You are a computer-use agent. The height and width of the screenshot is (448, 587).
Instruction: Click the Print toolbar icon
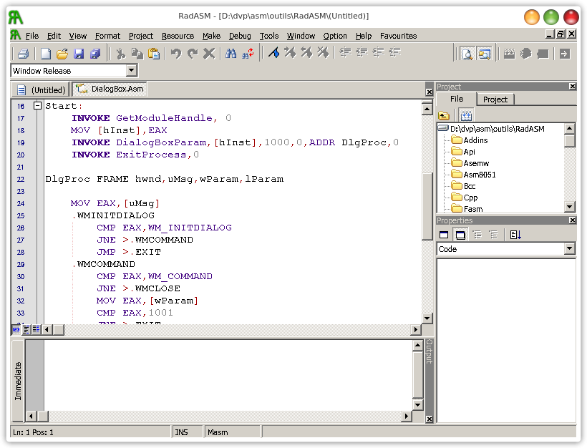23,54
